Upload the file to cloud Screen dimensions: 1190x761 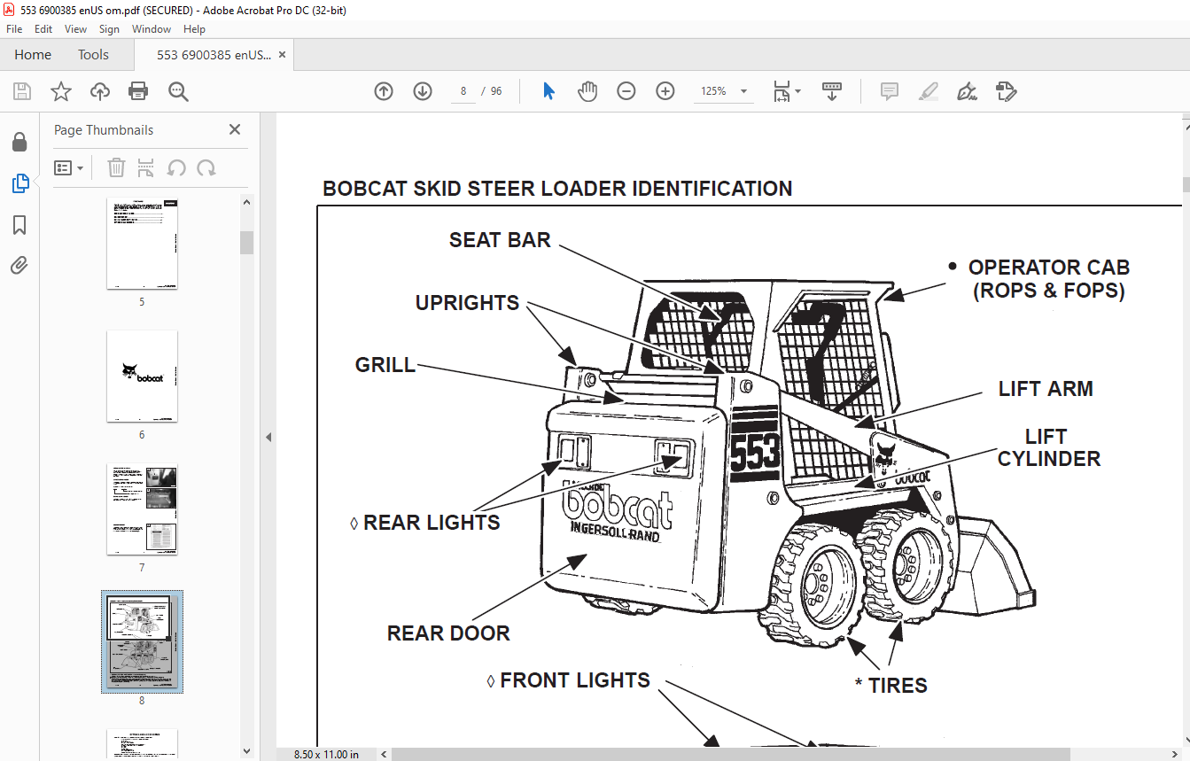100,91
